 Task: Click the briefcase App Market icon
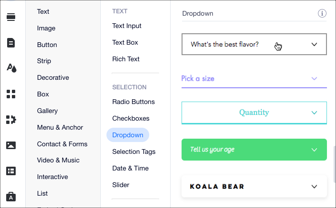pyautogui.click(x=11, y=197)
